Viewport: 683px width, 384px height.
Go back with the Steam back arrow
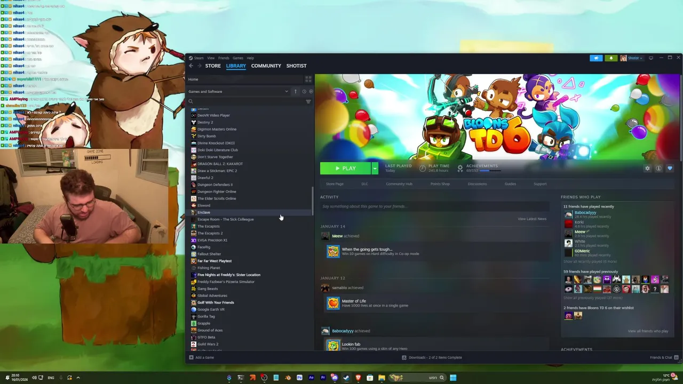(x=191, y=66)
